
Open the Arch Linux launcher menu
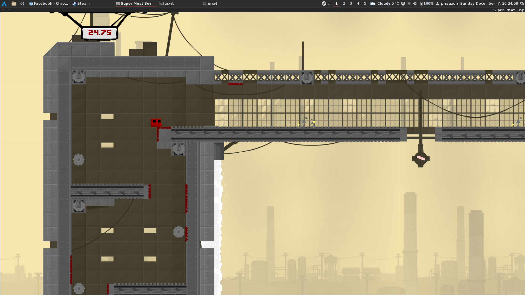(4, 4)
